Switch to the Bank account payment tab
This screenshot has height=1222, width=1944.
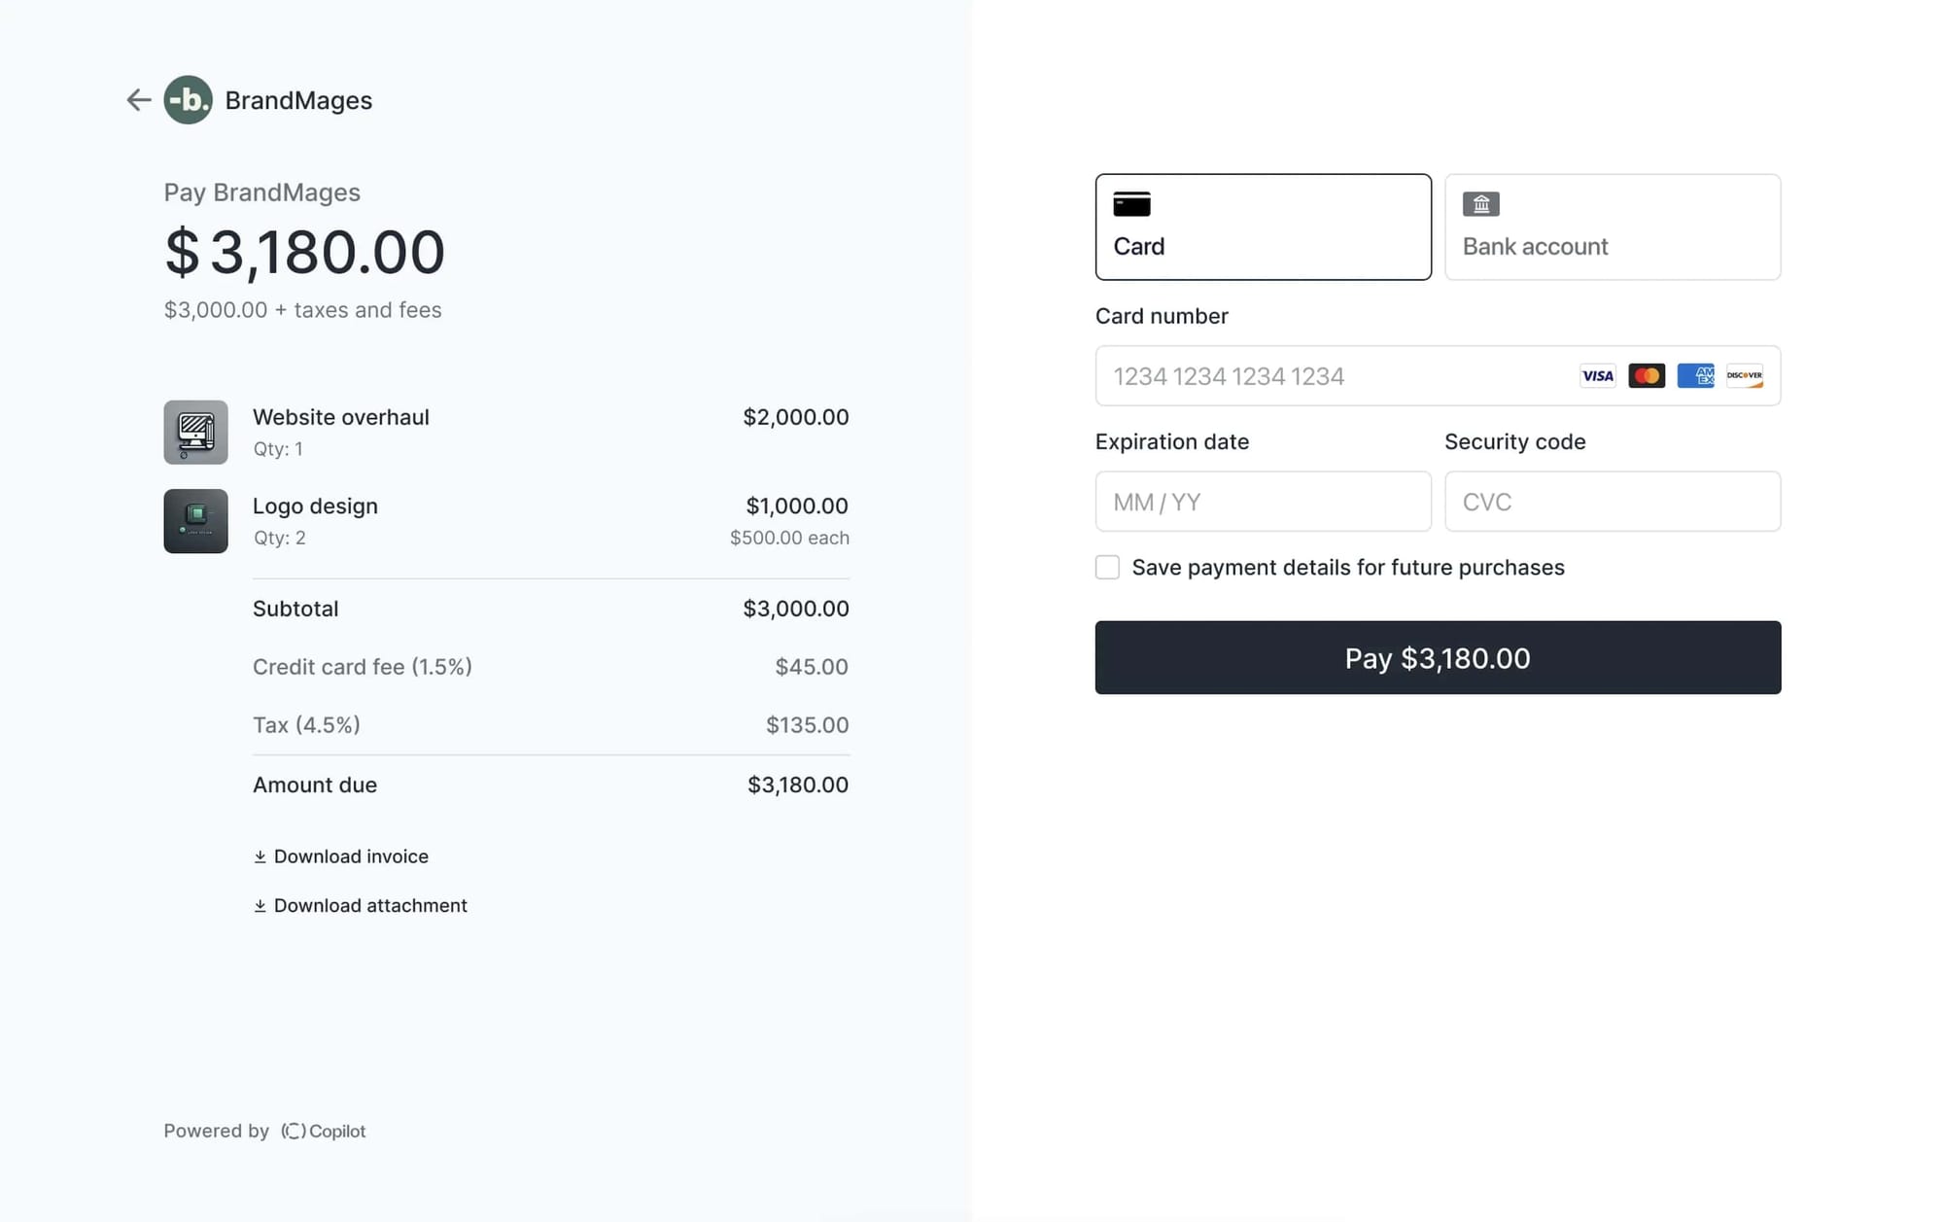pyautogui.click(x=1612, y=227)
